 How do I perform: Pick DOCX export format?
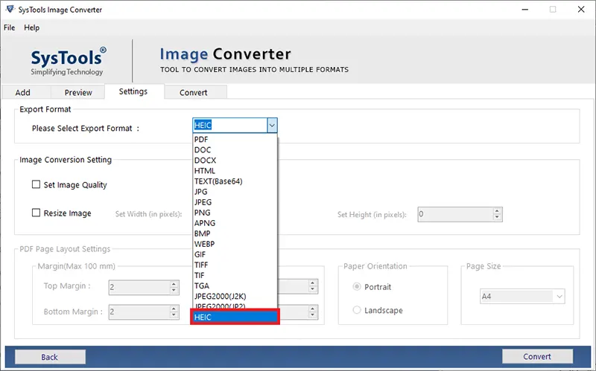point(235,160)
